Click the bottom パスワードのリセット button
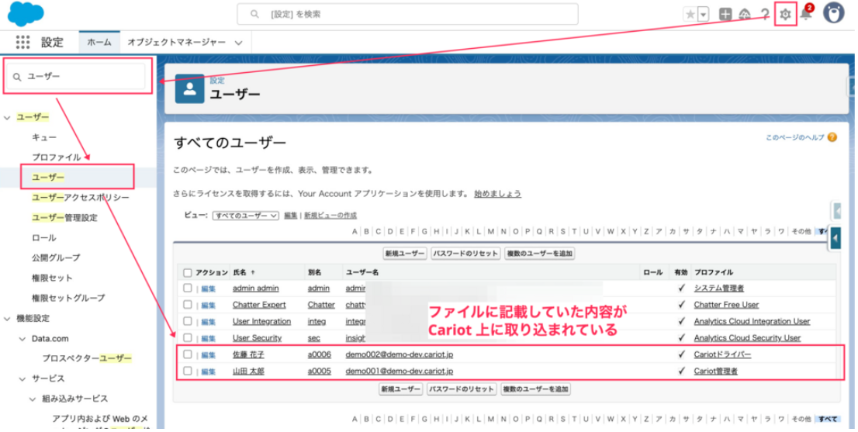The image size is (858, 432). click(x=462, y=389)
